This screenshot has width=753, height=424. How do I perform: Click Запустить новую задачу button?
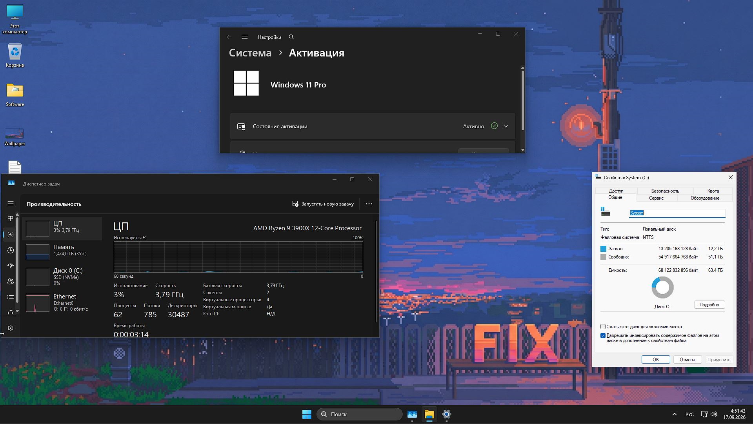click(323, 204)
